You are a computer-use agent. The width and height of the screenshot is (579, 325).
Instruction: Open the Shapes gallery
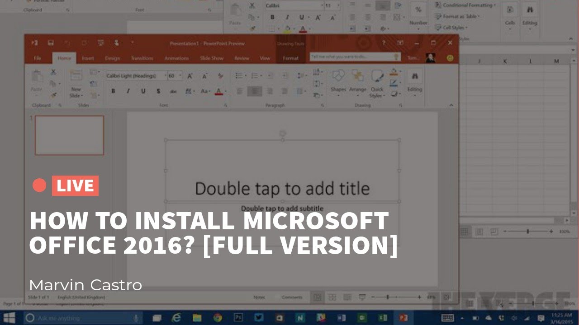(338, 81)
